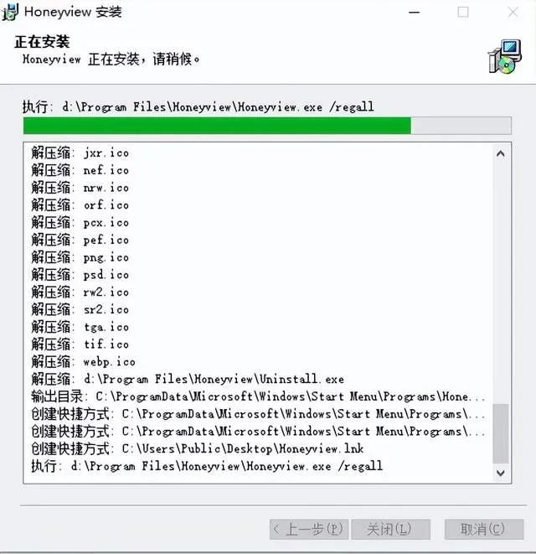Minimize the Honeyview installer window
Screen dimensions: 536x554
415,13
